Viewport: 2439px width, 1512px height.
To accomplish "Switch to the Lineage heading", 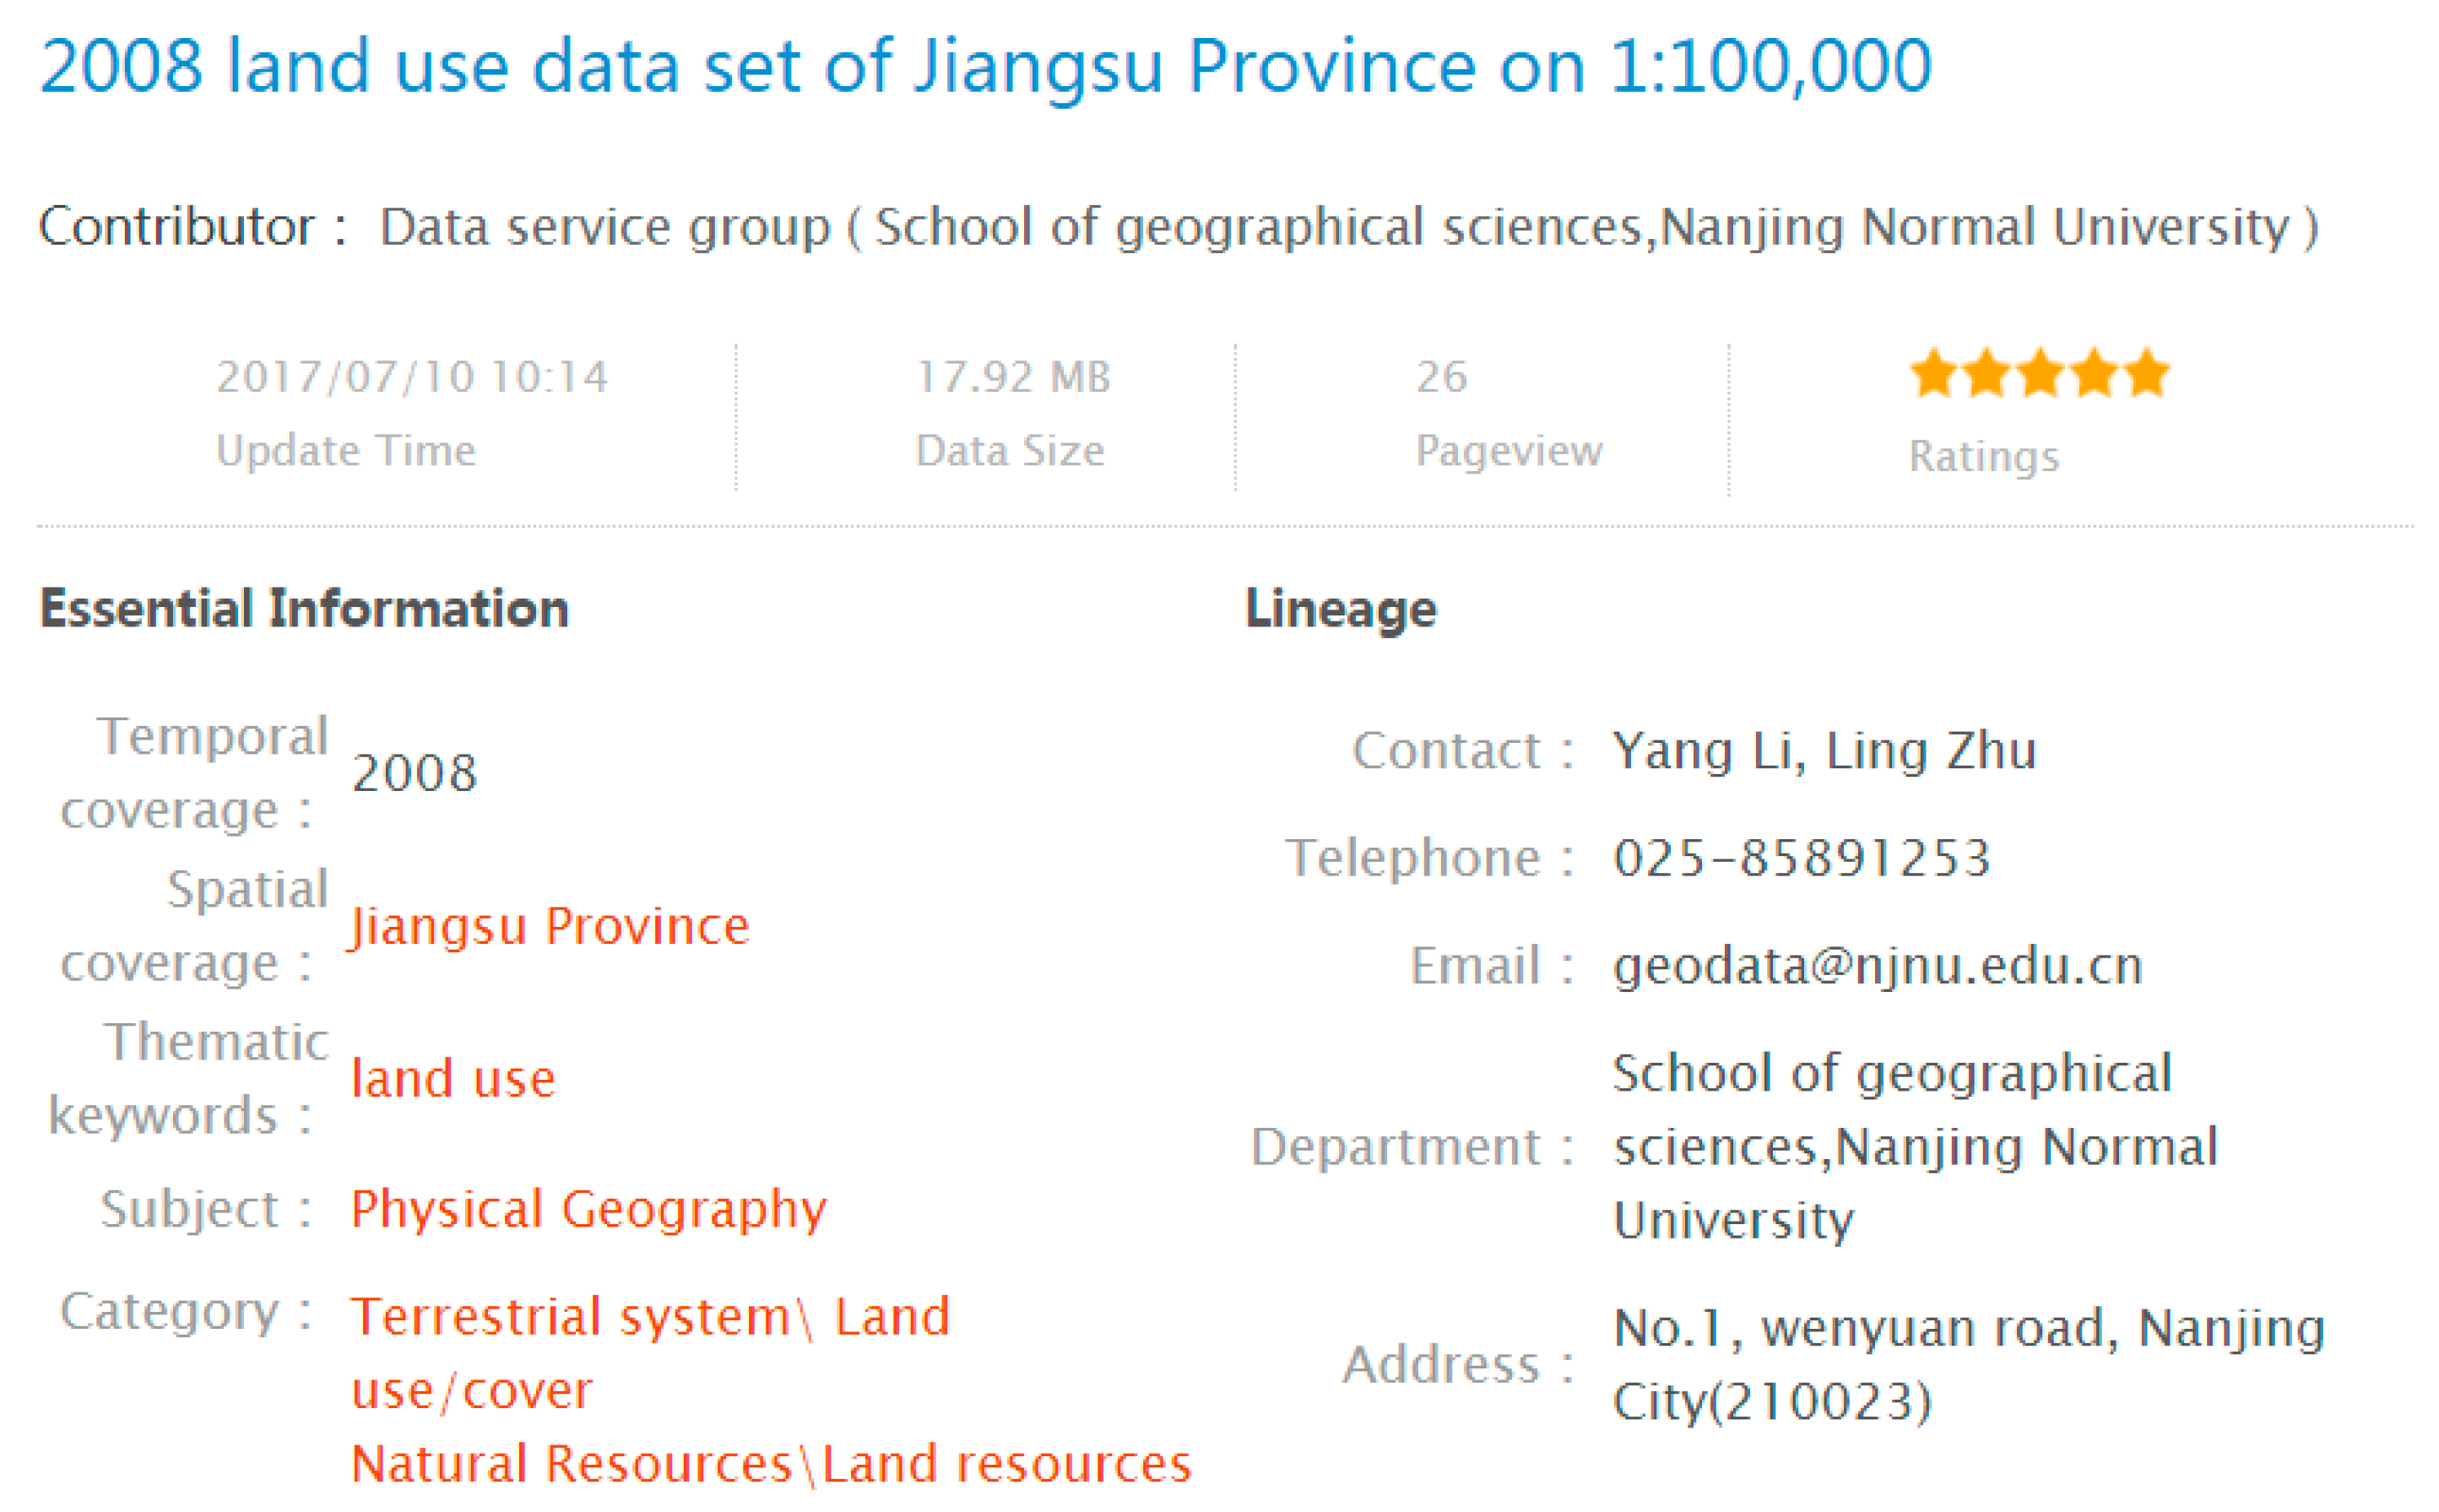I will coord(1340,607).
